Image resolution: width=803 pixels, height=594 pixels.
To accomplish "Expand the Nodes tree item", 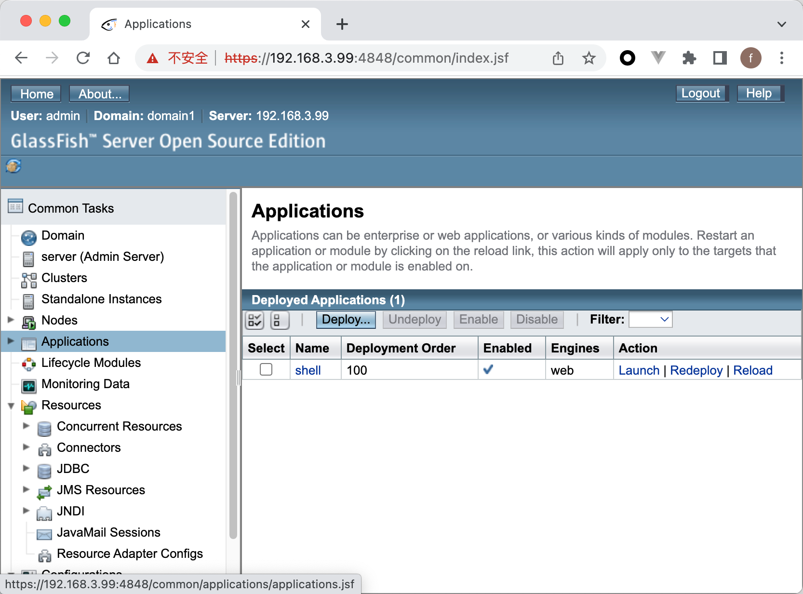I will 11,320.
